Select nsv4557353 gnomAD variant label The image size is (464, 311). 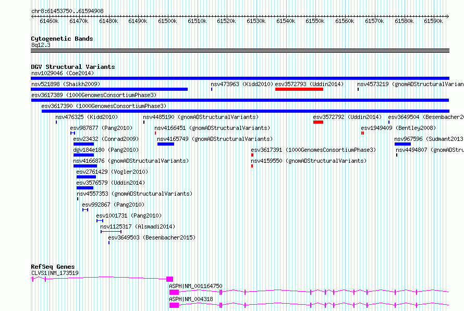point(135,194)
